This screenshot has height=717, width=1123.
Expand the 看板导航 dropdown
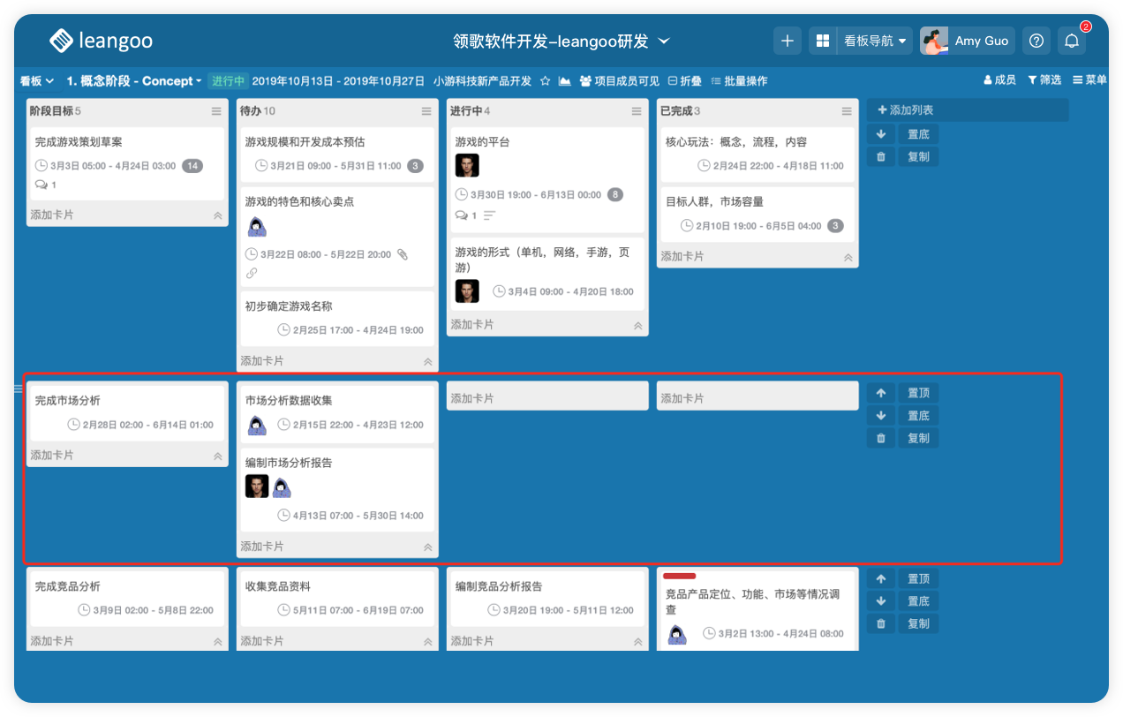(876, 41)
